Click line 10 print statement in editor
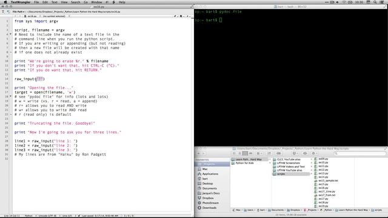Viewport: 388px width, 218px height. point(61,61)
